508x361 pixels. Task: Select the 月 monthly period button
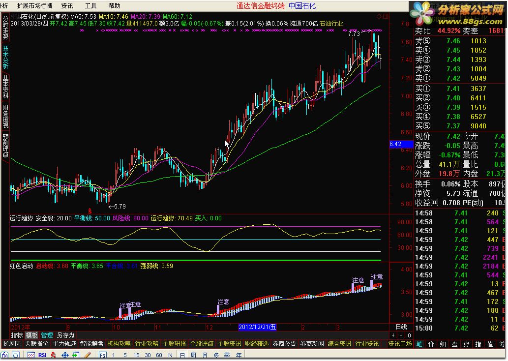pos(205,355)
